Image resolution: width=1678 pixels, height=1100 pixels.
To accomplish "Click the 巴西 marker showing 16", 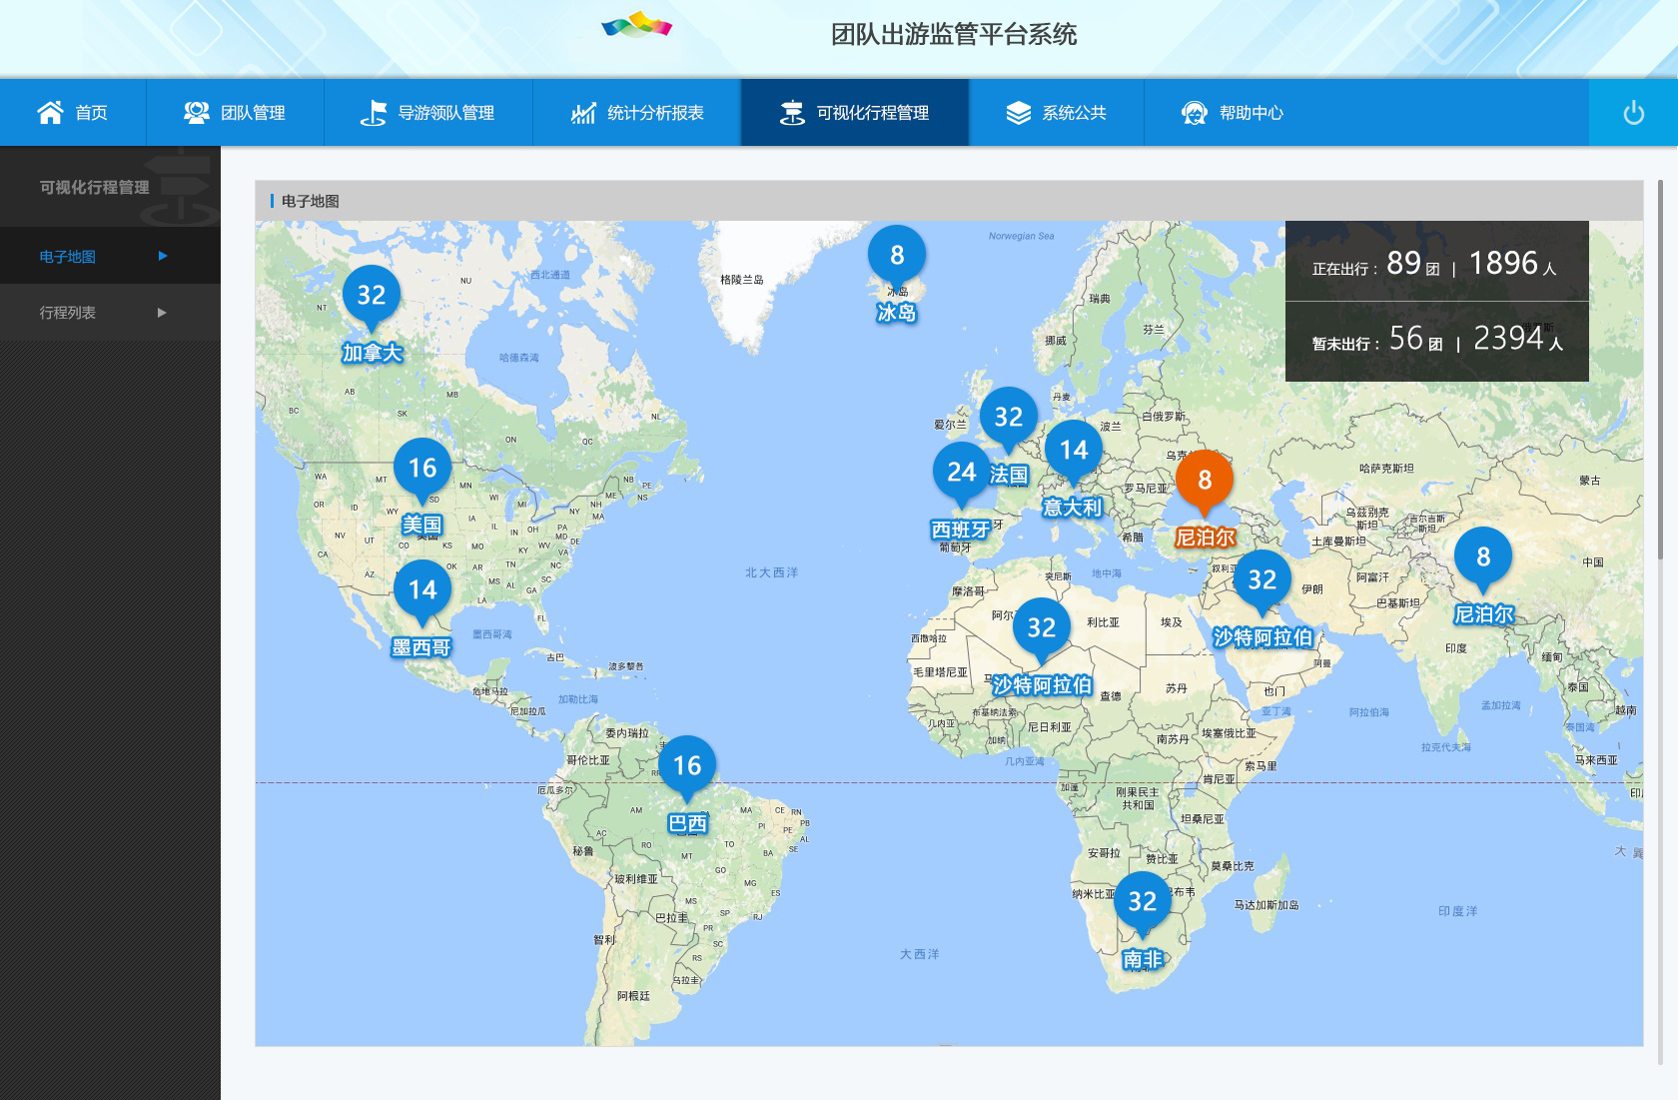I will (687, 766).
